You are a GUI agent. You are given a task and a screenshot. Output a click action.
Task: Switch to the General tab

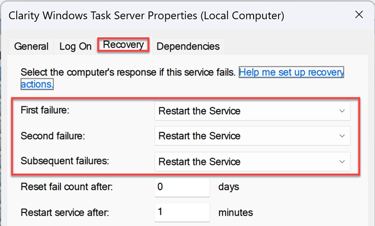[x=31, y=46]
